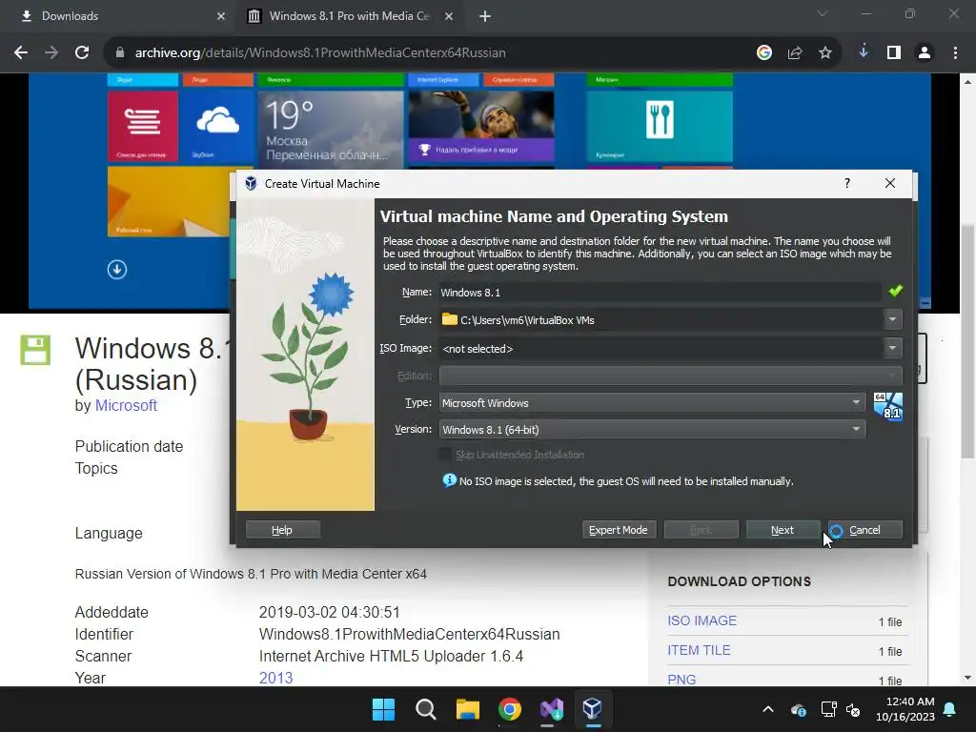Screen dimensions: 976x732
Task: Click the DOWNLOAD OPTIONS heading
Action: point(740,581)
